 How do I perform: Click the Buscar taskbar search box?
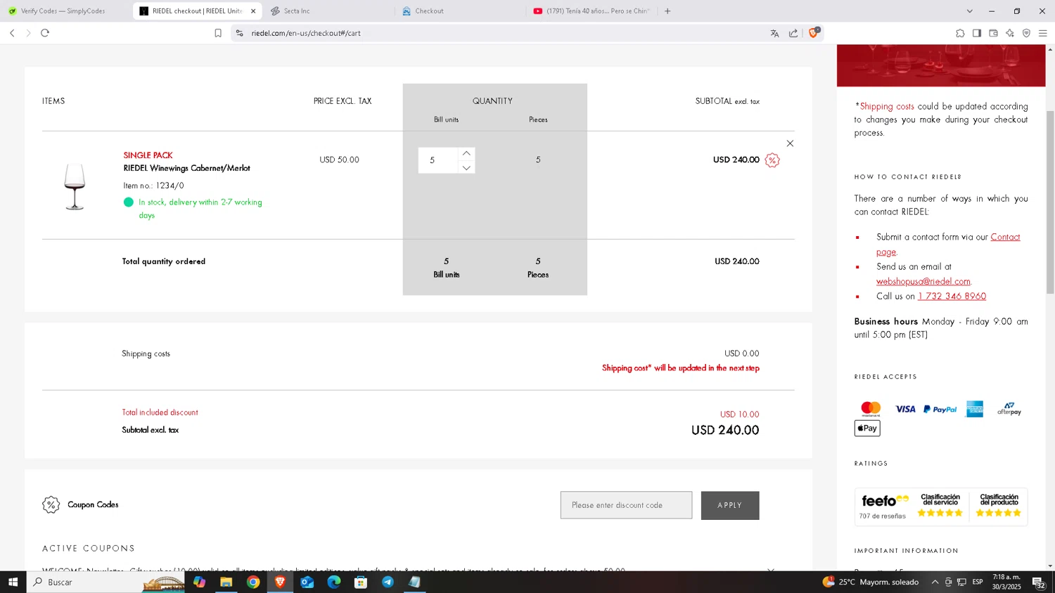(x=105, y=582)
